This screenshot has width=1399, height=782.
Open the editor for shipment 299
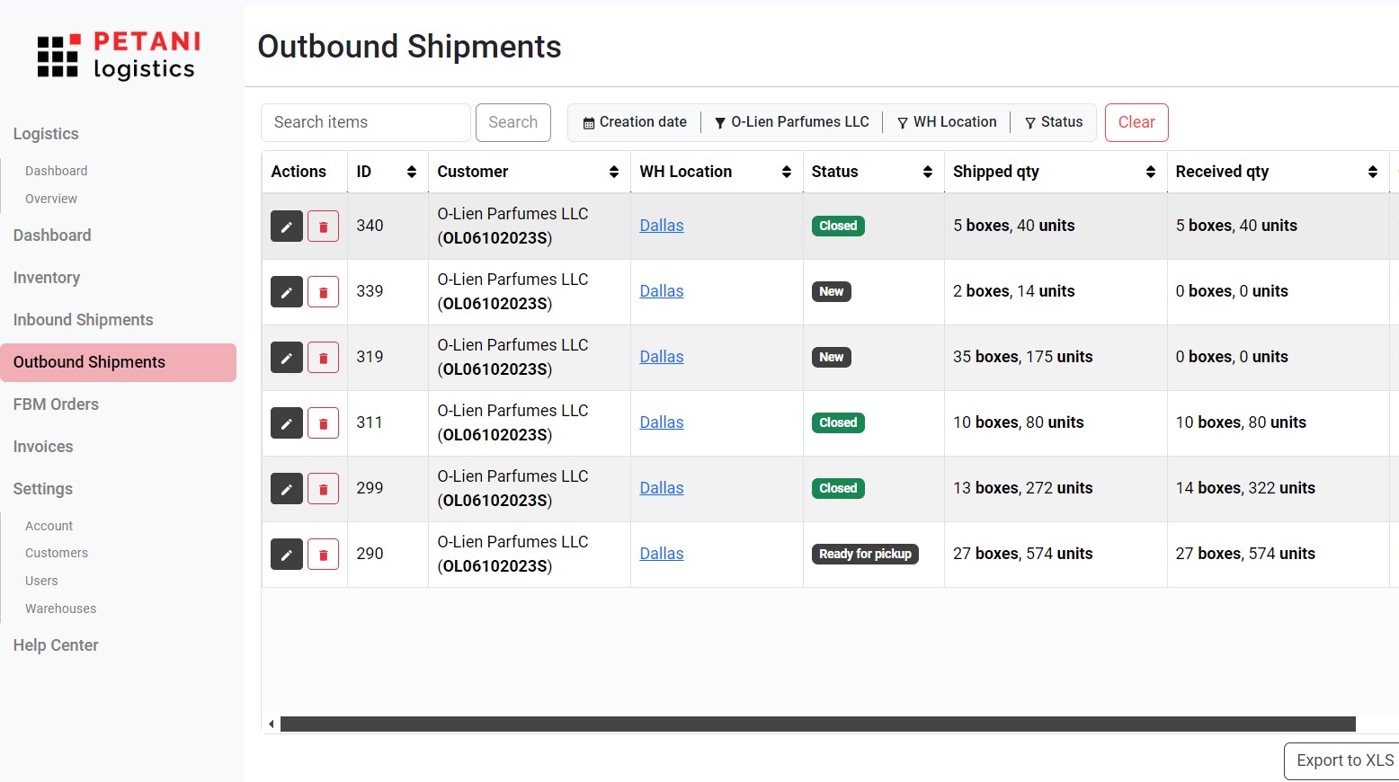[286, 489]
